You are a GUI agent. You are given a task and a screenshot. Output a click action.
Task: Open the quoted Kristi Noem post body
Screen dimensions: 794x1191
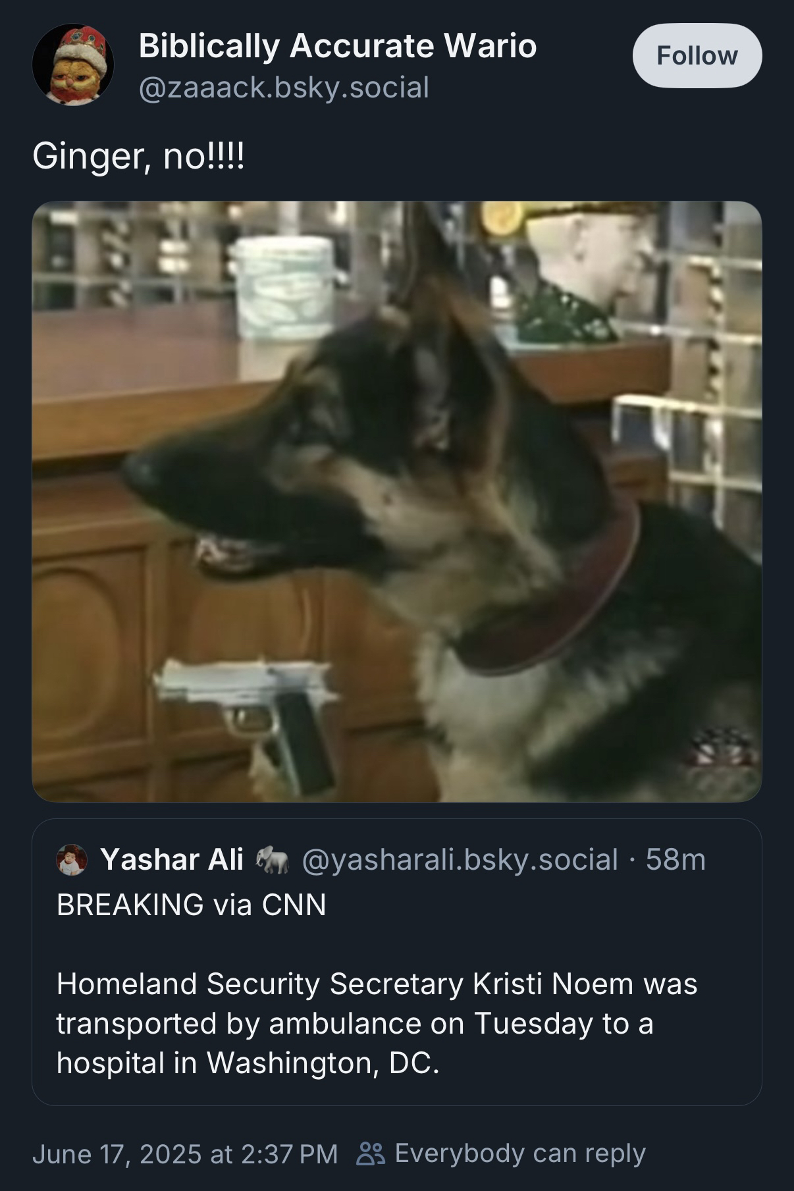pyautogui.click(x=377, y=1022)
